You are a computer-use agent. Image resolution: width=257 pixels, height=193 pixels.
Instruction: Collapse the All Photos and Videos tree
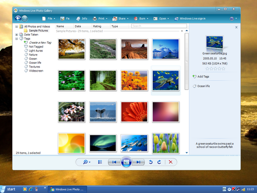(x=16, y=27)
